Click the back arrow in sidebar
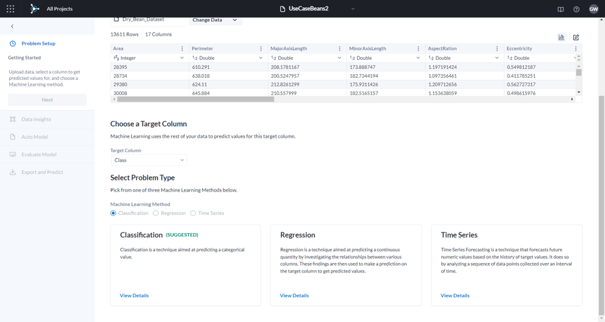The image size is (605, 322). (12, 26)
